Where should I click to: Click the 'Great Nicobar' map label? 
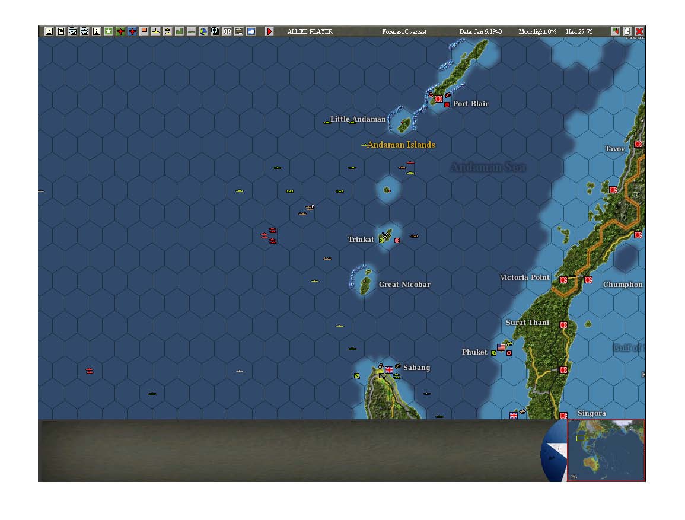click(404, 285)
